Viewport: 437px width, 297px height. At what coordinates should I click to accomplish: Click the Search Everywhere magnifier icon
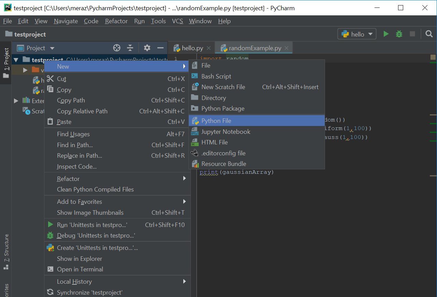pyautogui.click(x=429, y=34)
